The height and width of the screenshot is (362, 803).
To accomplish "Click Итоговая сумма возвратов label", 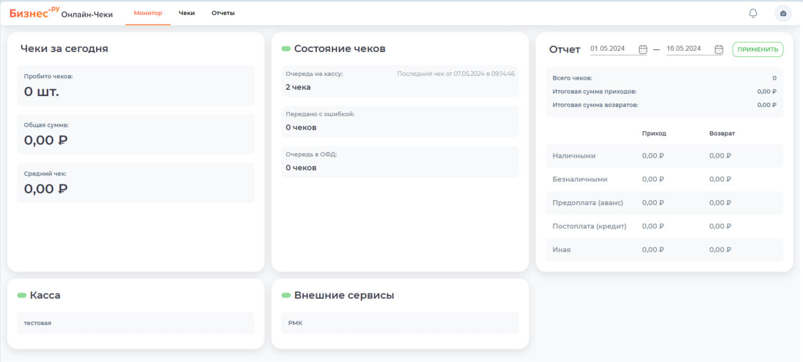I will [x=595, y=105].
